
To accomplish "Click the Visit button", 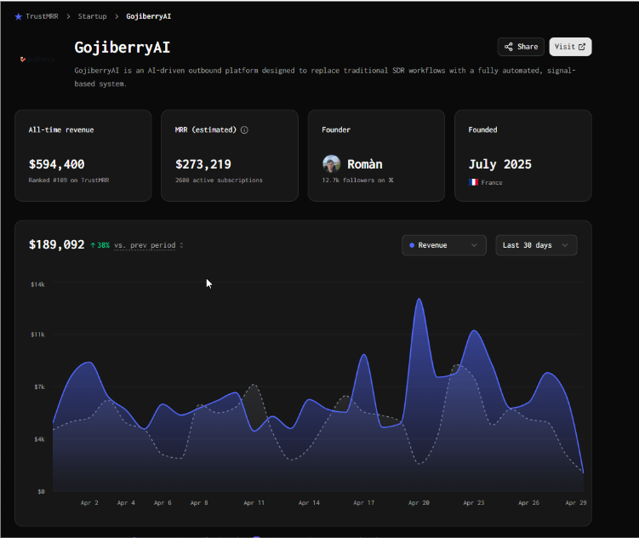I will point(570,47).
